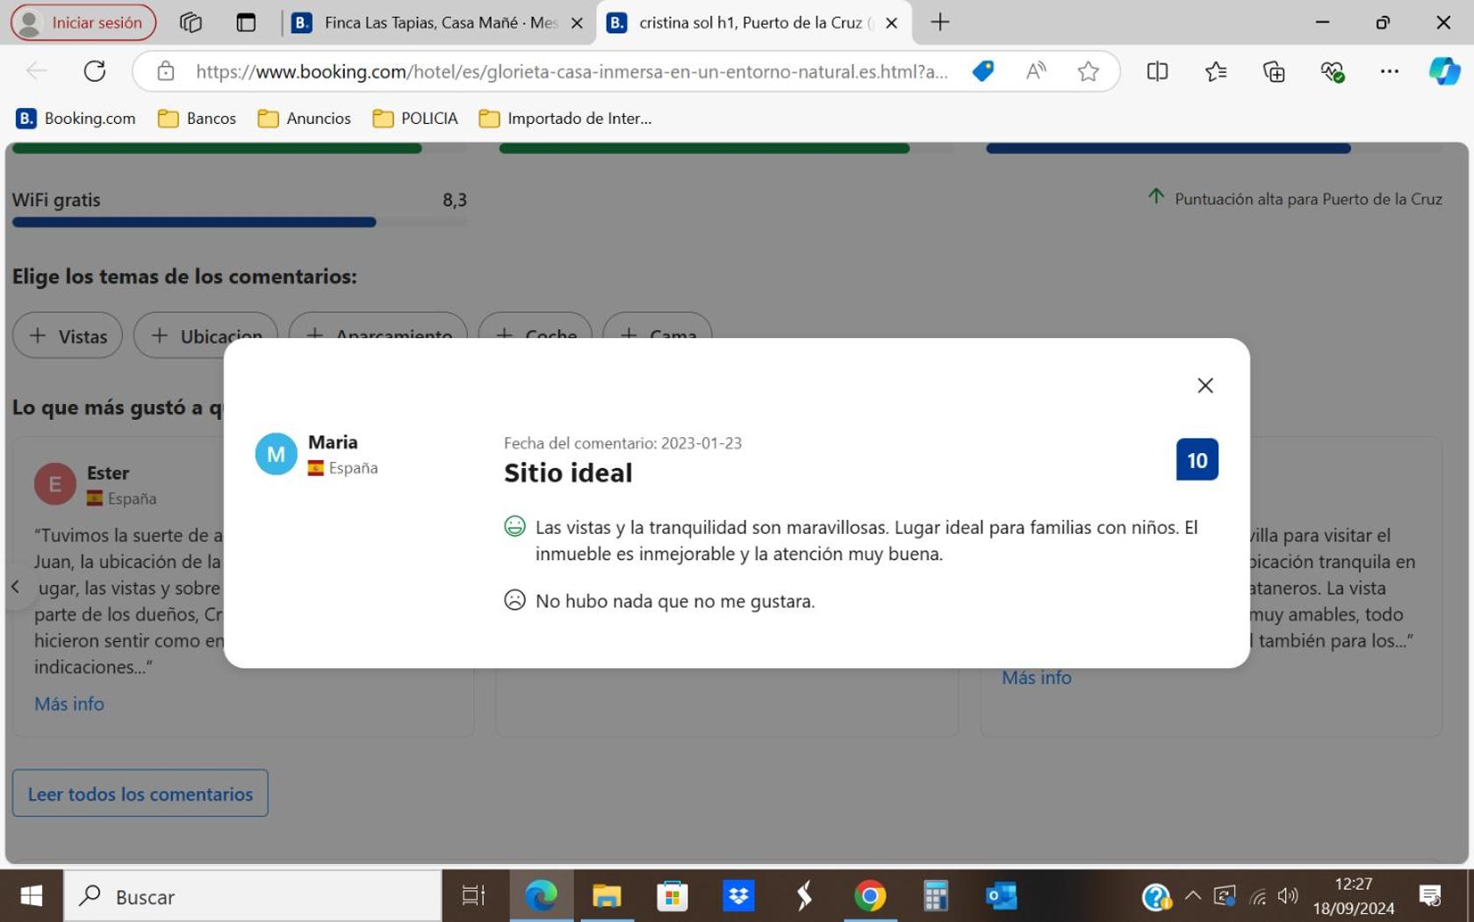Open Calculator from the taskbar

pos(936,896)
